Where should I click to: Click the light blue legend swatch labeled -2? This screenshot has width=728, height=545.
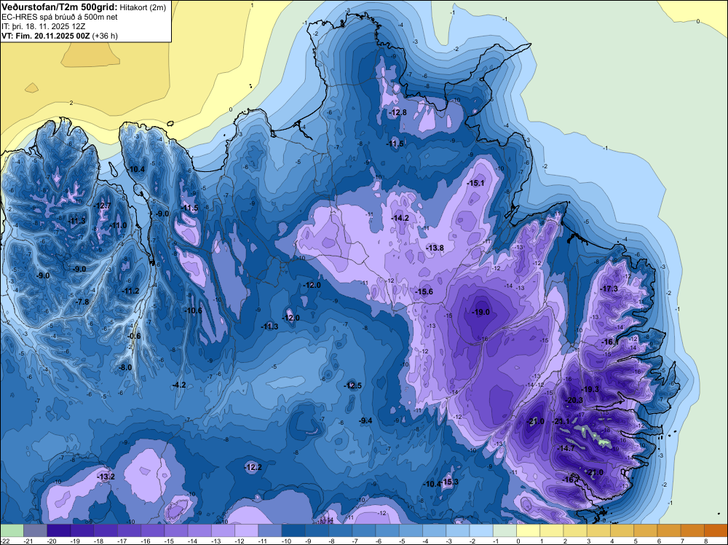pyautogui.click(x=481, y=530)
